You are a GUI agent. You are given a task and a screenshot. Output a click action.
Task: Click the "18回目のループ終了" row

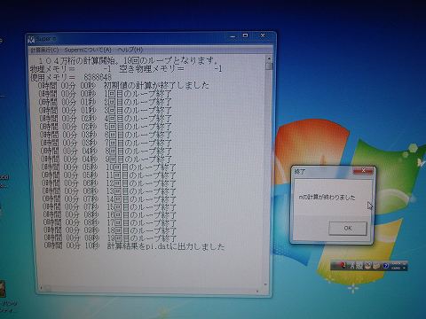(x=110, y=230)
